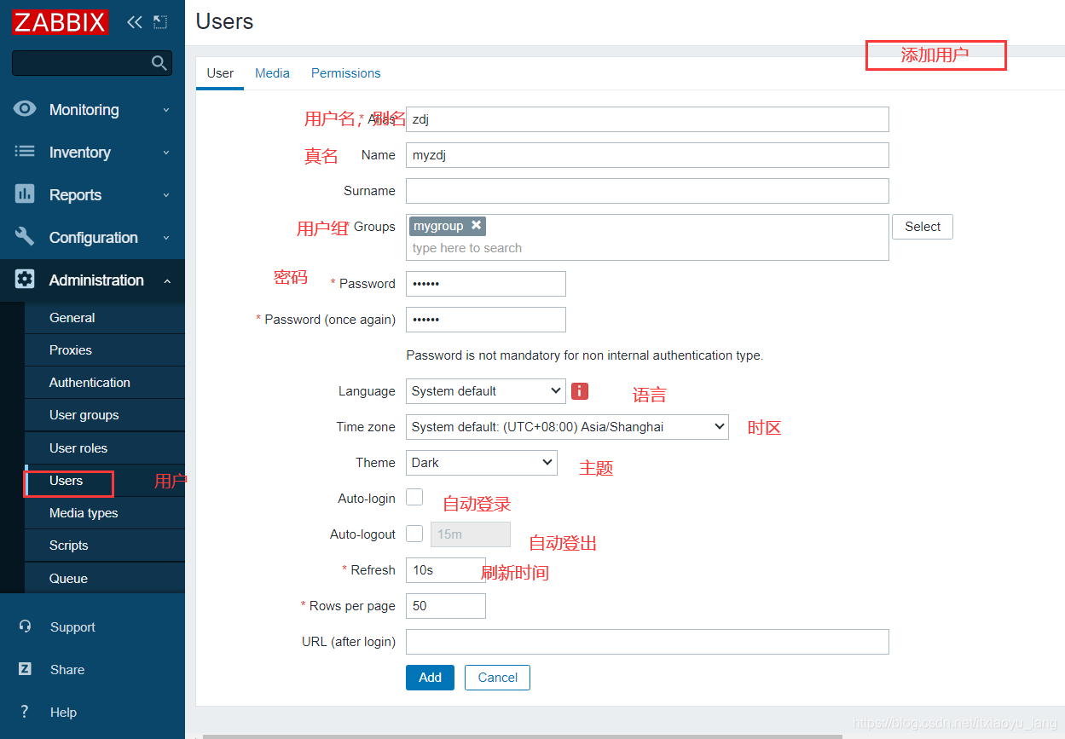The image size is (1065, 739).
Task: Click the Reports bar-chart icon
Action: (x=25, y=194)
